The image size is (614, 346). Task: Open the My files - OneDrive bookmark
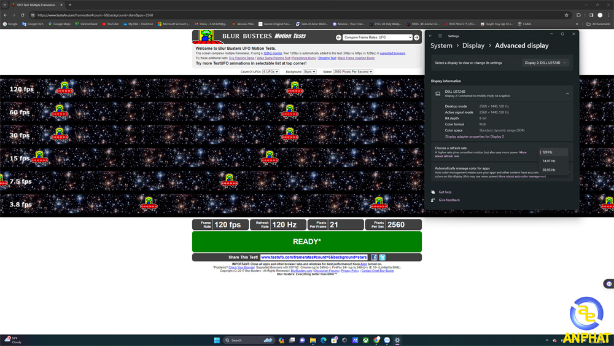point(138,24)
